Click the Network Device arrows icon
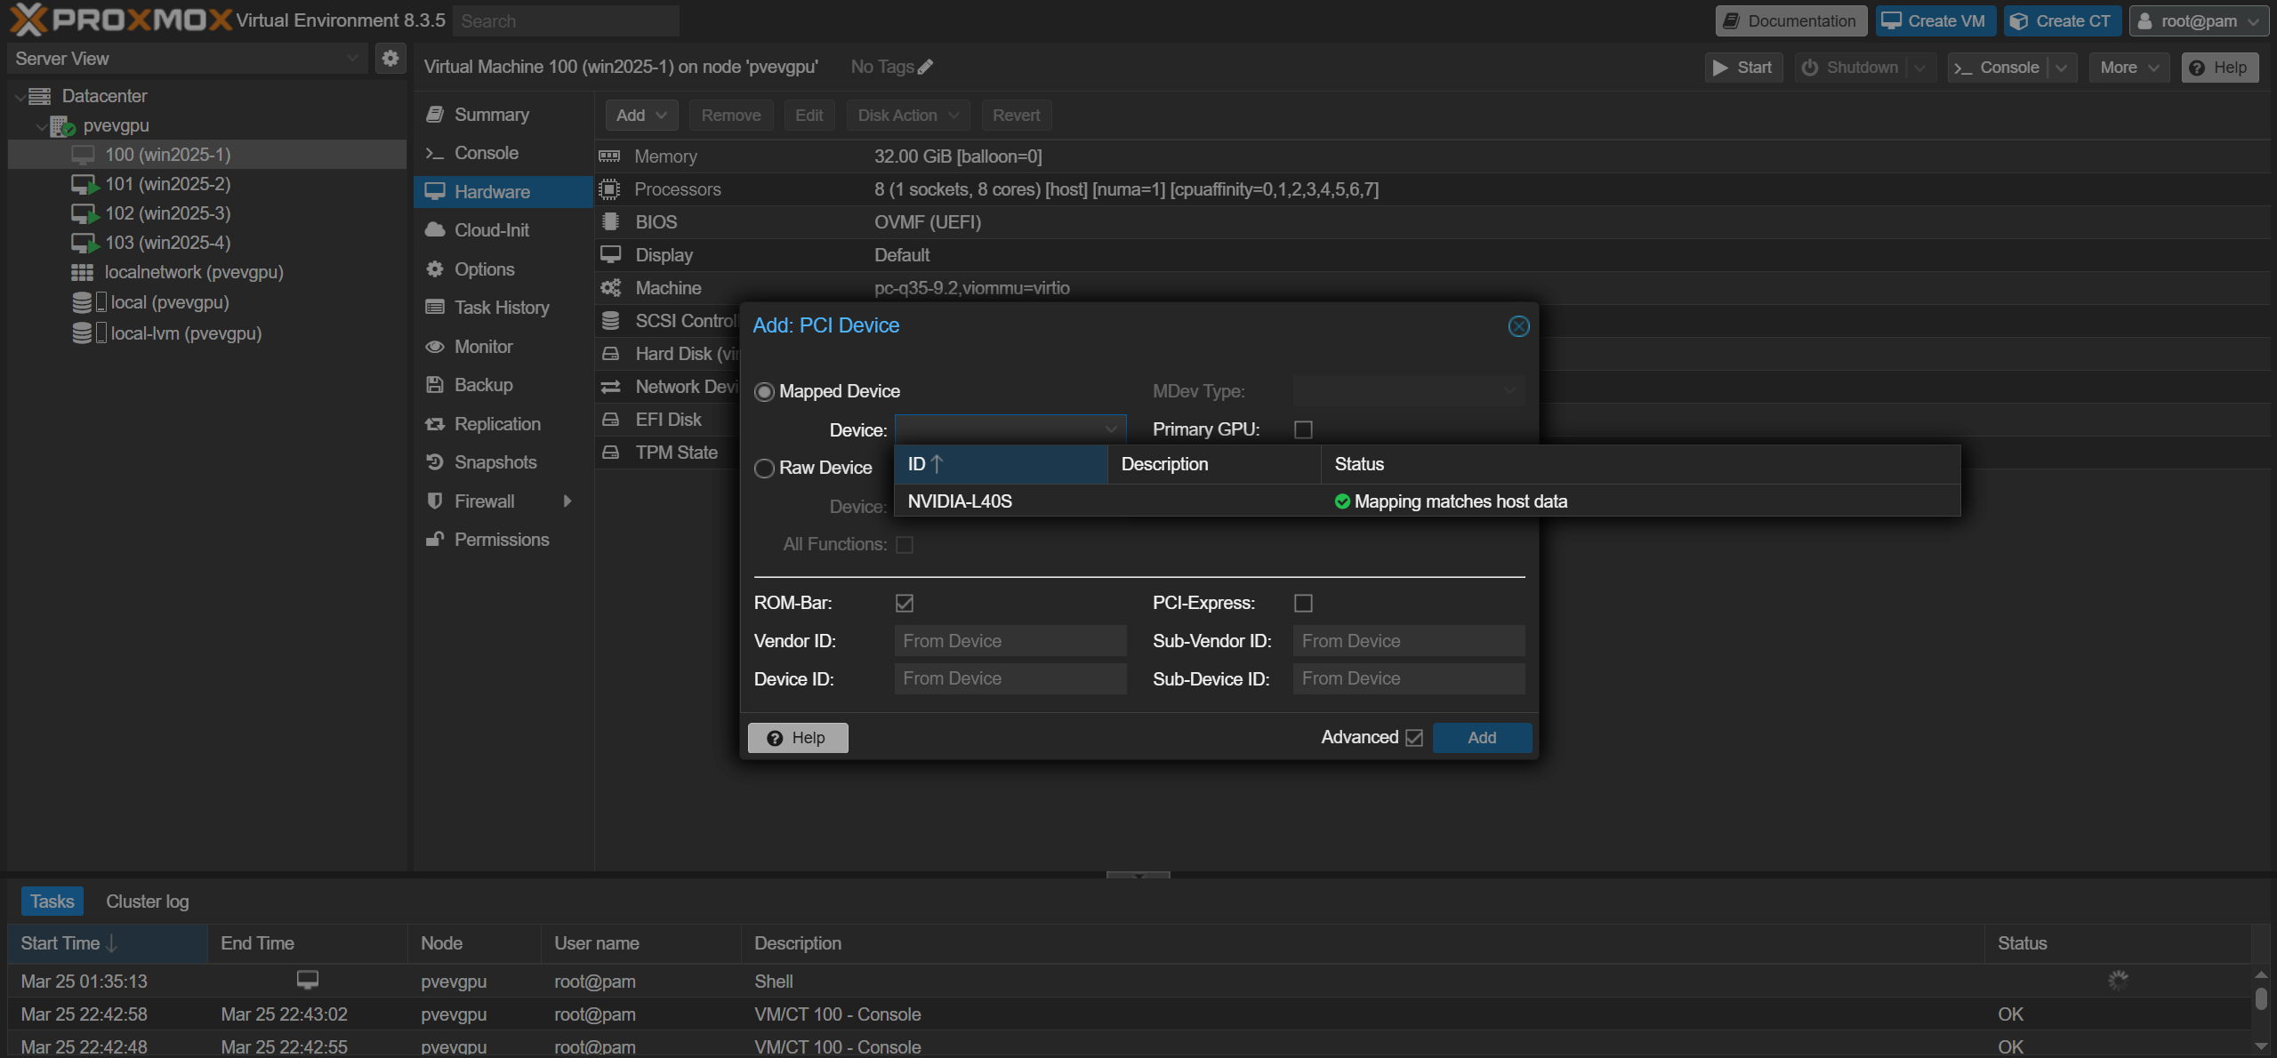The image size is (2277, 1058). click(610, 387)
